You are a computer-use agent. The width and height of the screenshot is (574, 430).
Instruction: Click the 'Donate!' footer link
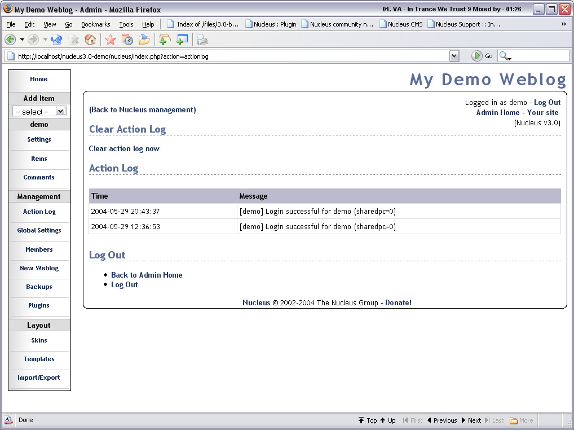click(x=398, y=302)
